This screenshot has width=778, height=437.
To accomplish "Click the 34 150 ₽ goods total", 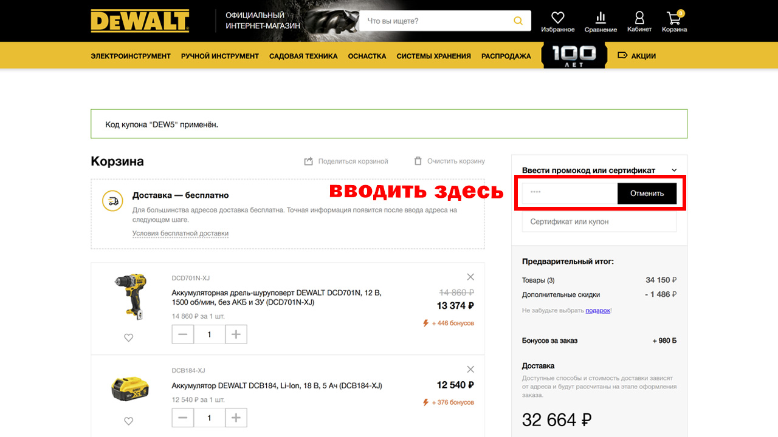I will 661,280.
